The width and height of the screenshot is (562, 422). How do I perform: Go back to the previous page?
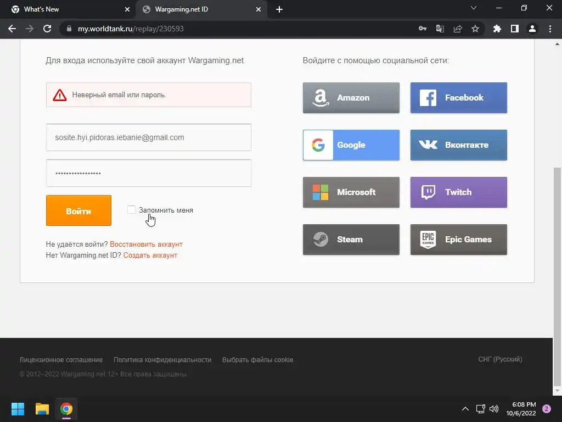pyautogui.click(x=12, y=29)
